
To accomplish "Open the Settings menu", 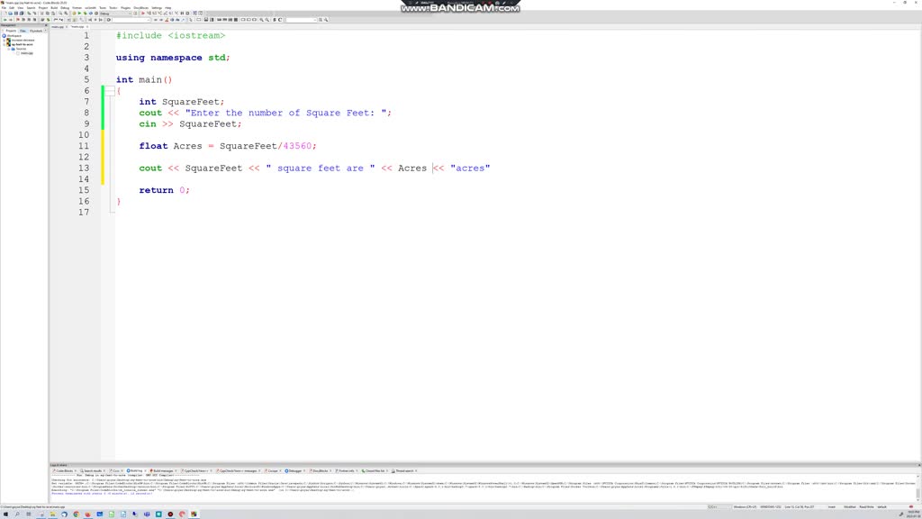I will 157,7.
